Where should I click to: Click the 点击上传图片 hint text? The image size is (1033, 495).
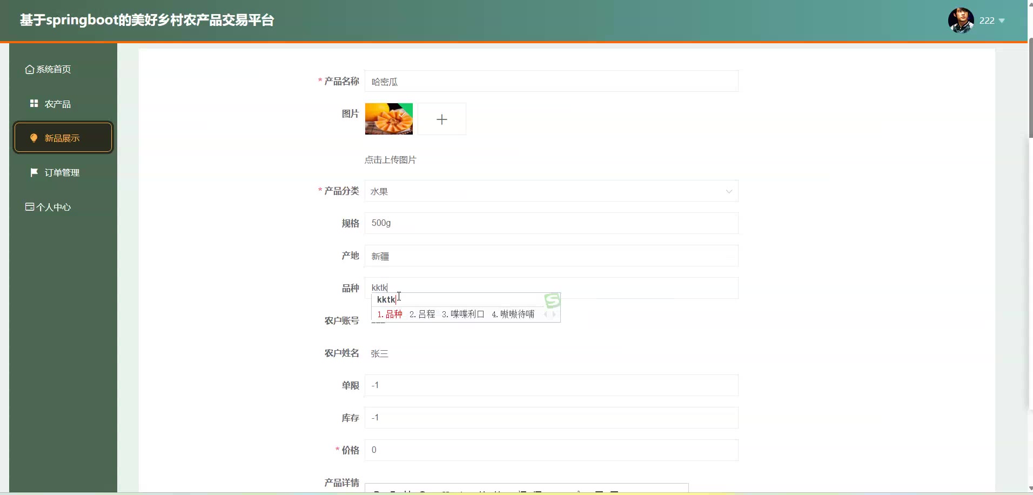click(391, 160)
